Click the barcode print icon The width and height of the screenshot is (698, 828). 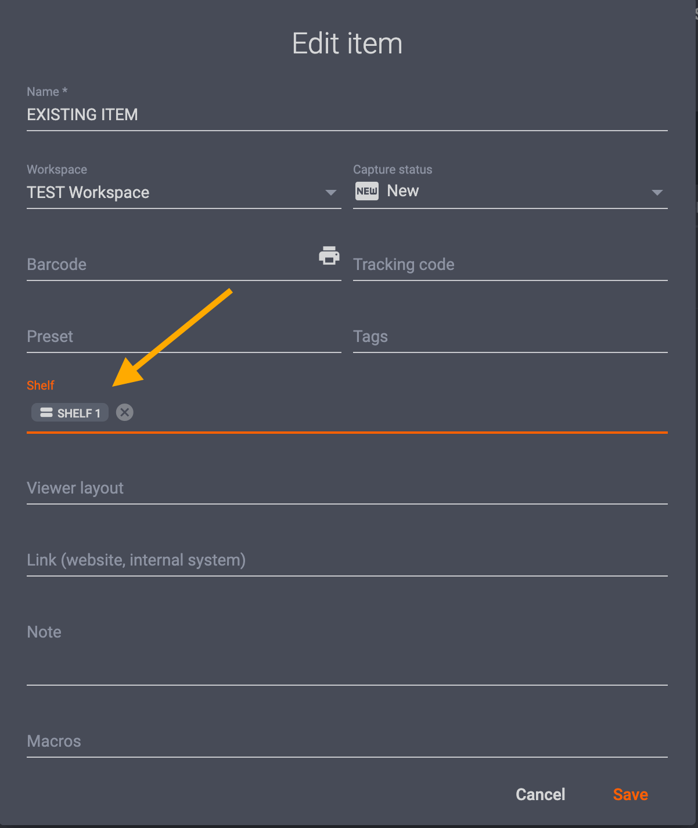click(329, 255)
